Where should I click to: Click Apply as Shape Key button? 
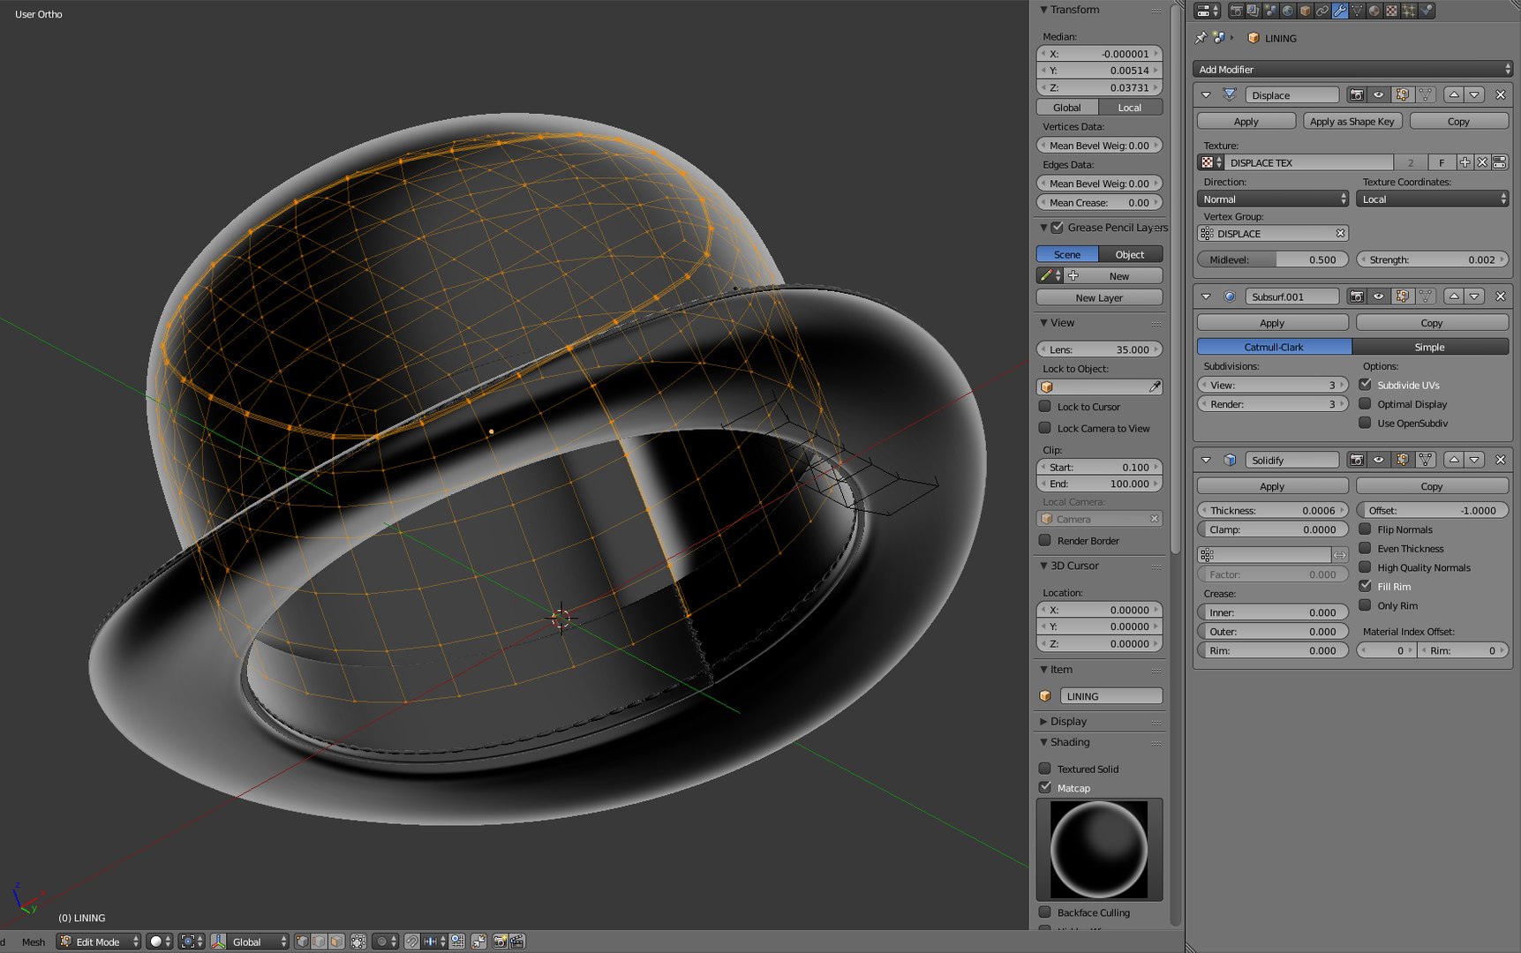click(x=1352, y=121)
